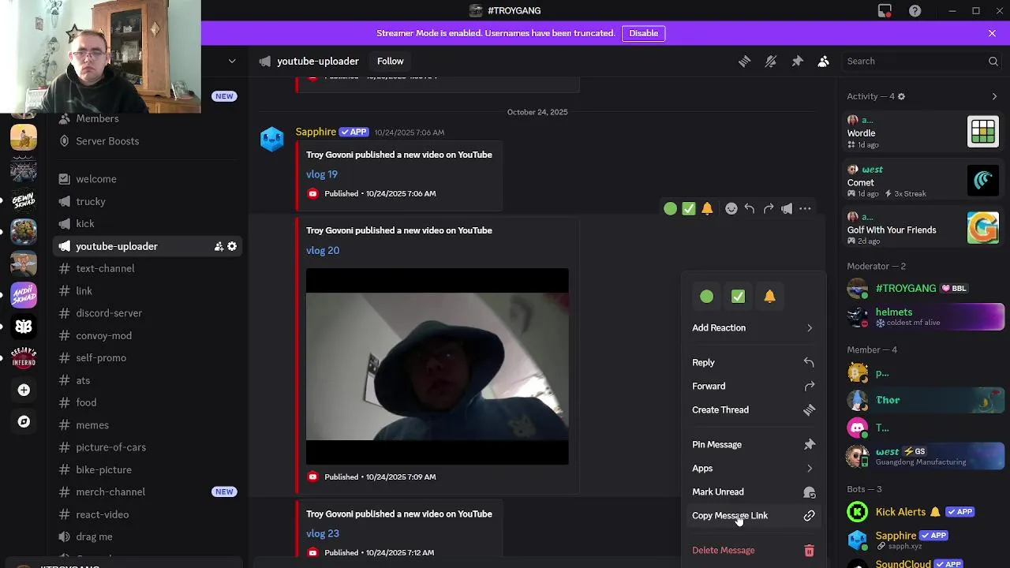Open Edit Channel gear beside youtube-uploader
The image size is (1010, 568).
pyautogui.click(x=232, y=247)
